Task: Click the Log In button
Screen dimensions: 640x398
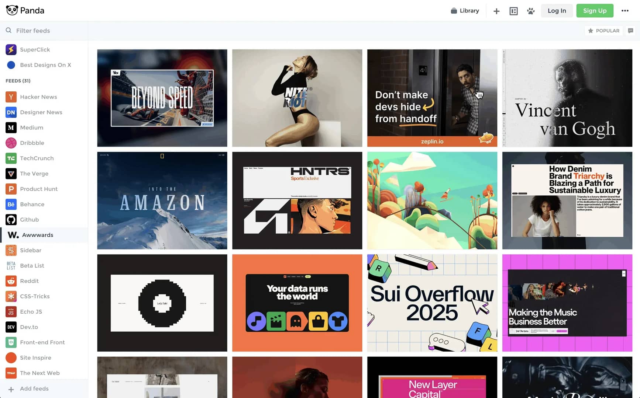Action: [x=557, y=11]
